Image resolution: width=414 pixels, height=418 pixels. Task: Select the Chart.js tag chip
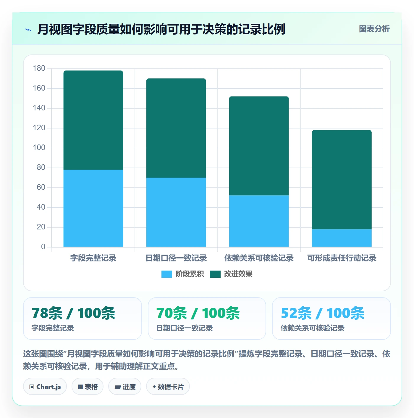click(45, 386)
